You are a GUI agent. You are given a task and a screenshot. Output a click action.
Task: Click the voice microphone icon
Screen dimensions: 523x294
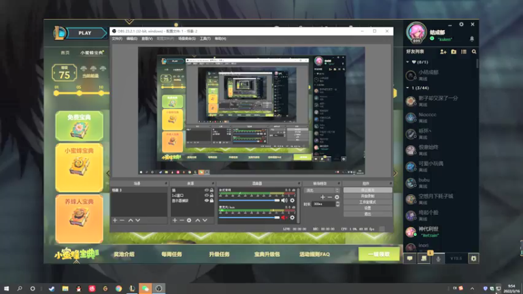[438, 258]
